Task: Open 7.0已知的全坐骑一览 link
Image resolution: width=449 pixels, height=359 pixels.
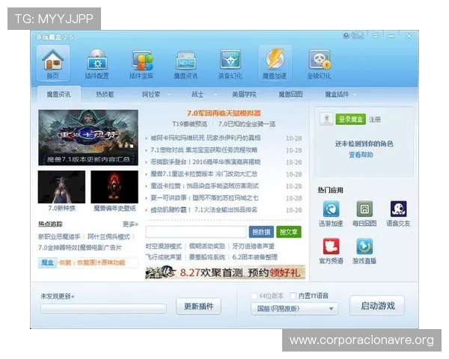Action: coord(246,124)
